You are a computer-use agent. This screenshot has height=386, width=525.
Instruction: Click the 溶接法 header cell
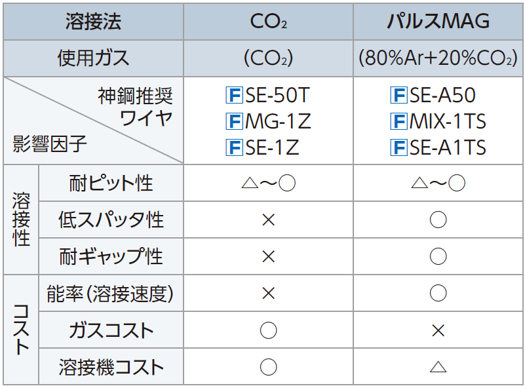(x=93, y=22)
